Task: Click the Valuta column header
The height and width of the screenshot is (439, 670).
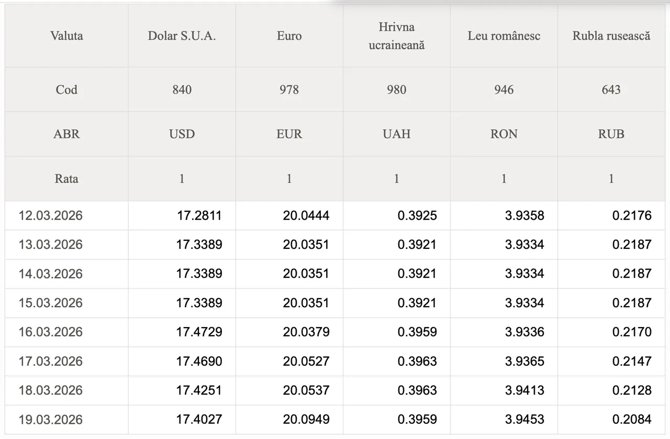Action: 66,36
